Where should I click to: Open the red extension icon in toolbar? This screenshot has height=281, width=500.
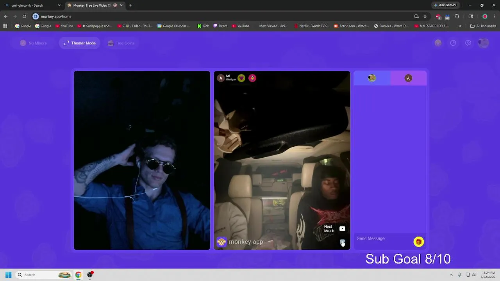pyautogui.click(x=438, y=17)
